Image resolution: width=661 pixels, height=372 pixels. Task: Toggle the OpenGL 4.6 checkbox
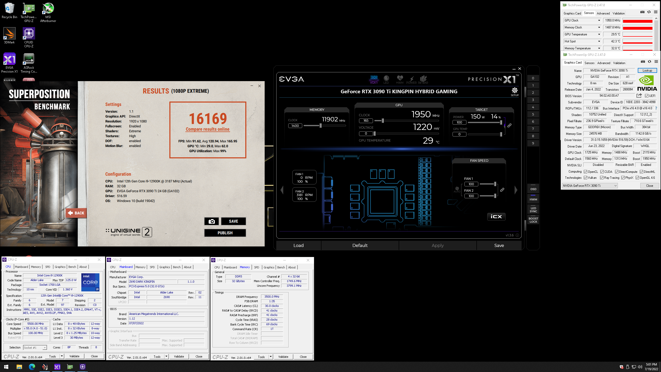[x=637, y=178]
